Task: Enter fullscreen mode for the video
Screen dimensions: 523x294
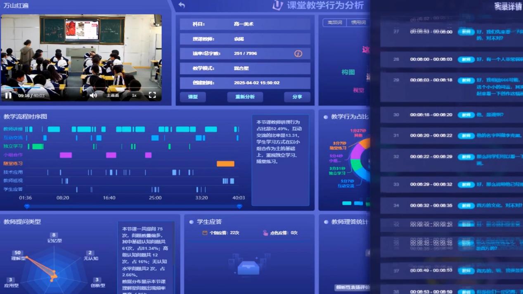Action: [x=152, y=95]
